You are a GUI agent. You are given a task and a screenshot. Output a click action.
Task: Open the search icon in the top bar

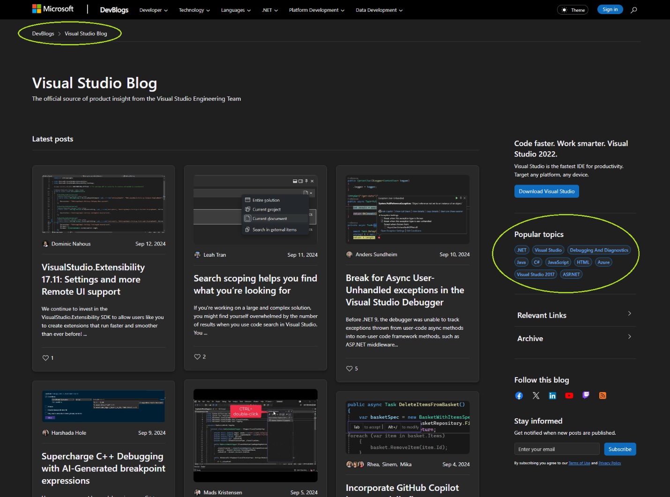[x=634, y=9]
